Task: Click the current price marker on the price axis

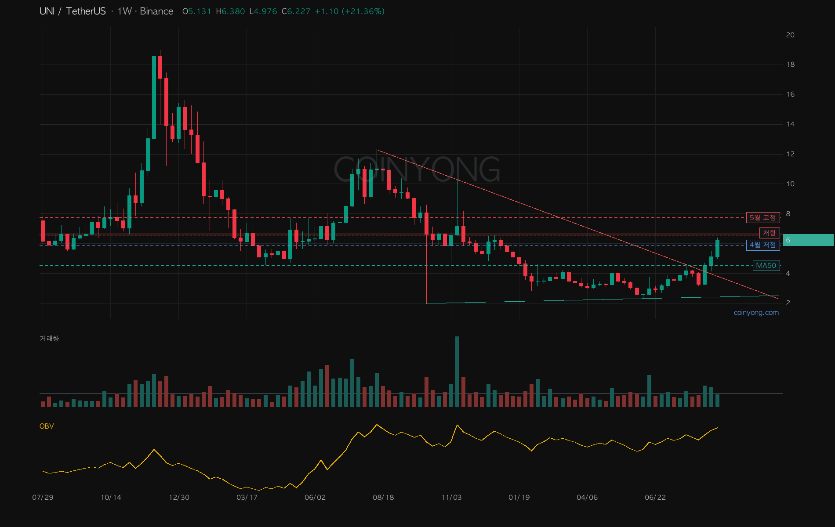Action: (808, 240)
